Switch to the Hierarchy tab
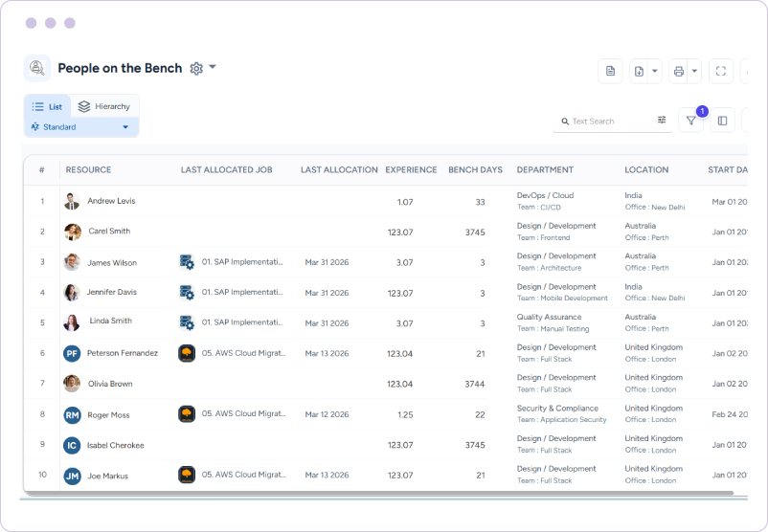The image size is (768, 532). point(104,107)
